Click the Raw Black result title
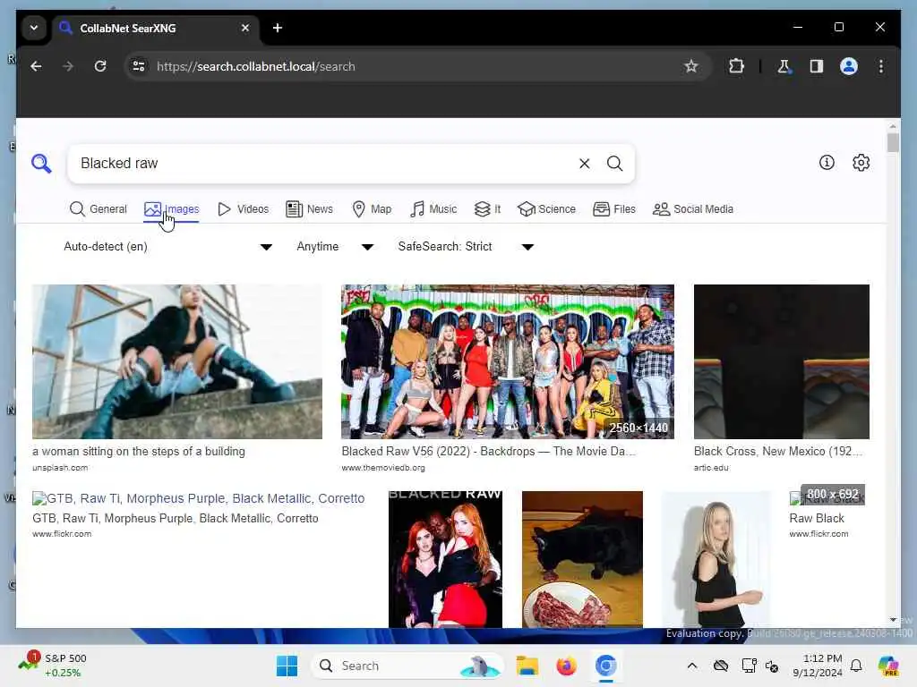The height and width of the screenshot is (687, 917). [x=817, y=518]
